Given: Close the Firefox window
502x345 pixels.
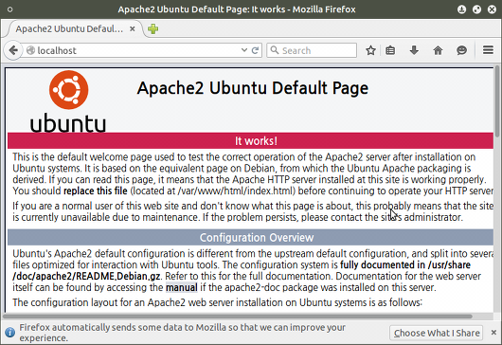Looking at the screenshot, I should [493, 9].
